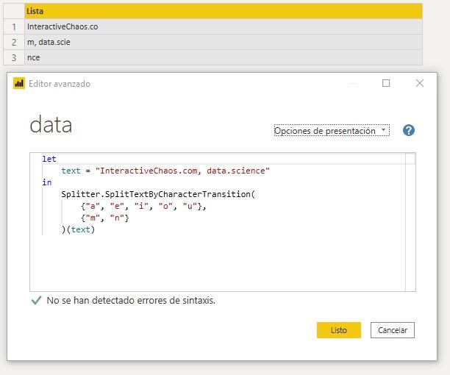Click the vowels list line in code
This screenshot has height=375, width=450.
143,206
